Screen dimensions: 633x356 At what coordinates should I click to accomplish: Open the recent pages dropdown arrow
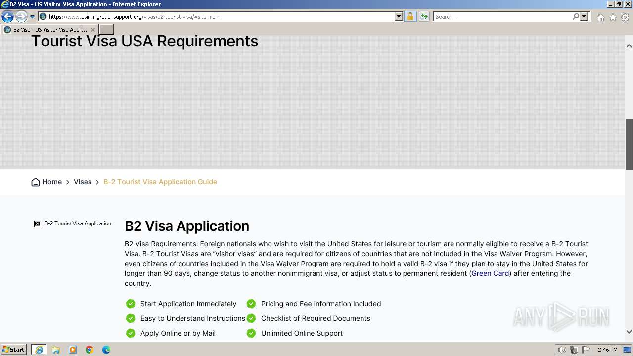point(33,17)
